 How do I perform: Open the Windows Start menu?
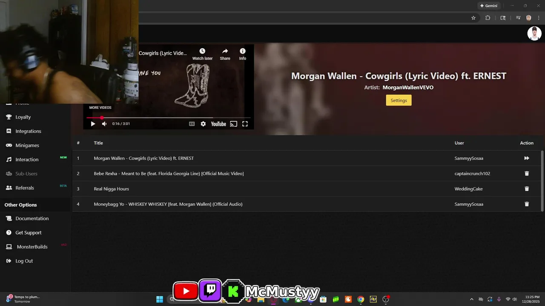[x=160, y=299]
